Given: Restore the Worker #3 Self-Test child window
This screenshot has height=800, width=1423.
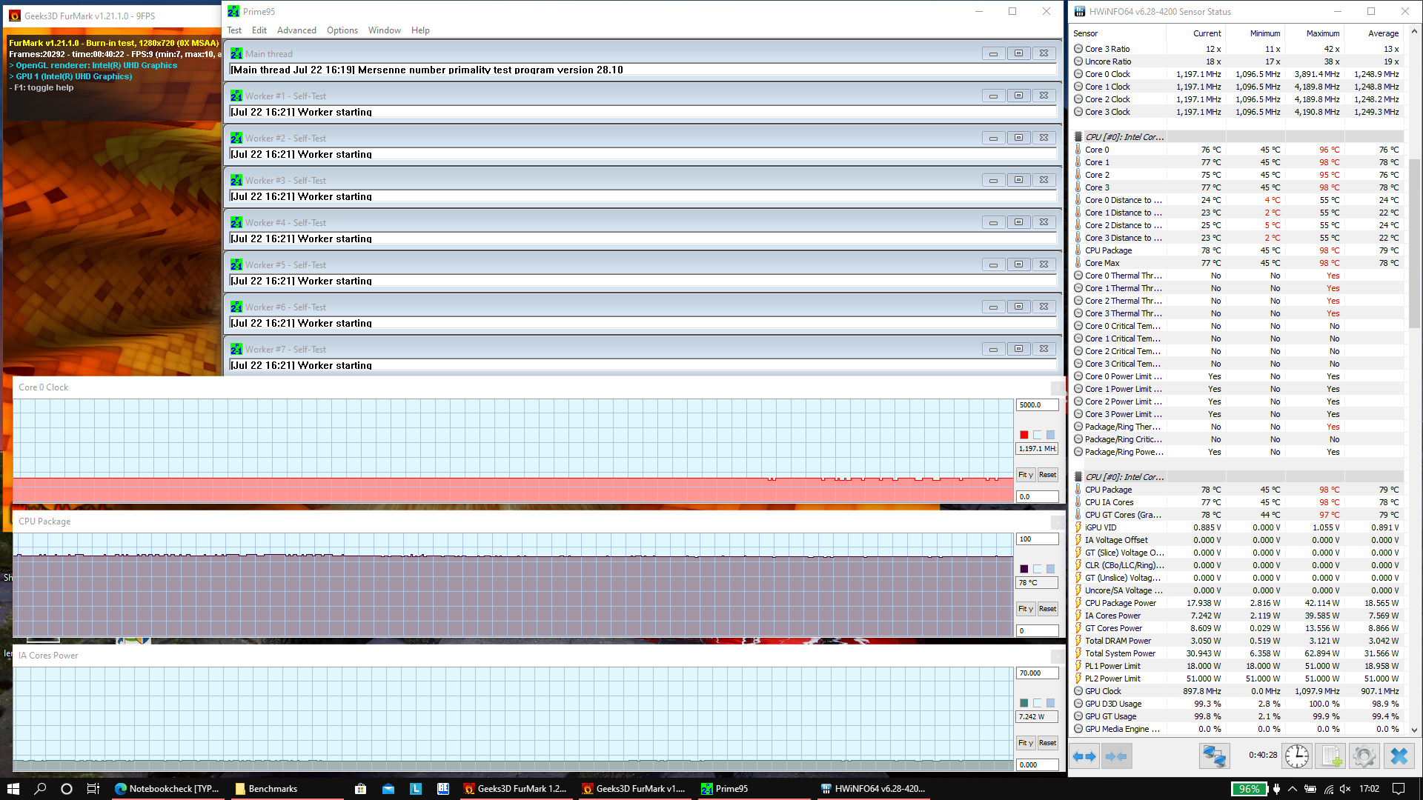Looking at the screenshot, I should pos(1018,180).
